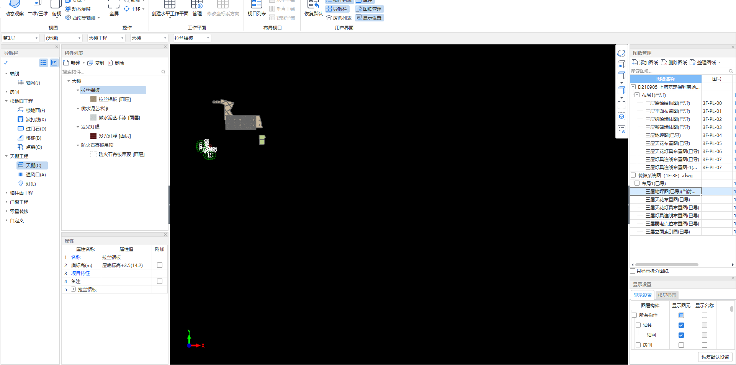Select 通风口(A) in navigation tree

(x=32, y=174)
